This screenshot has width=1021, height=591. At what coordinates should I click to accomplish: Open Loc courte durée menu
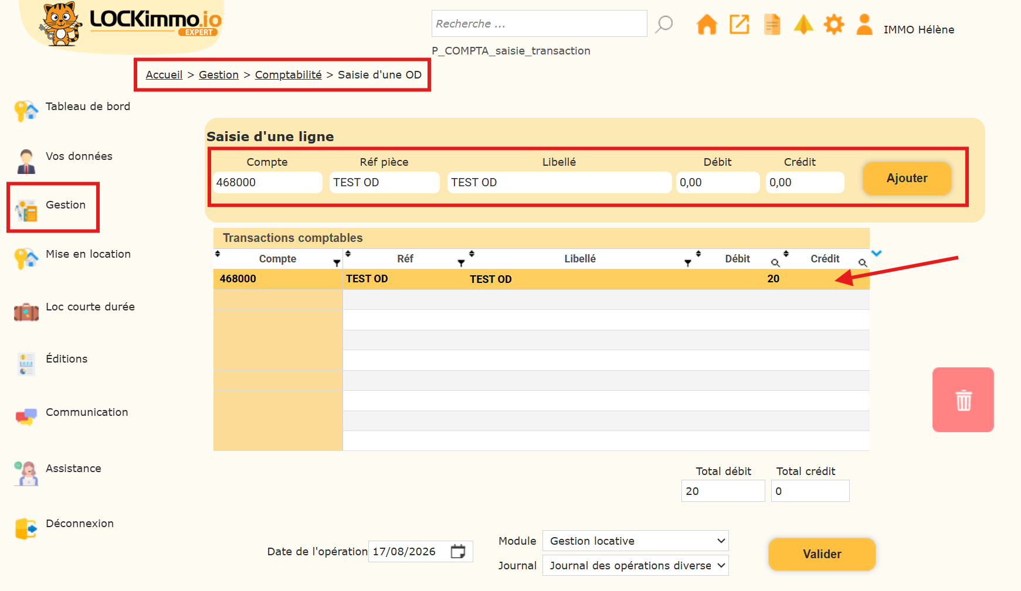(90, 307)
